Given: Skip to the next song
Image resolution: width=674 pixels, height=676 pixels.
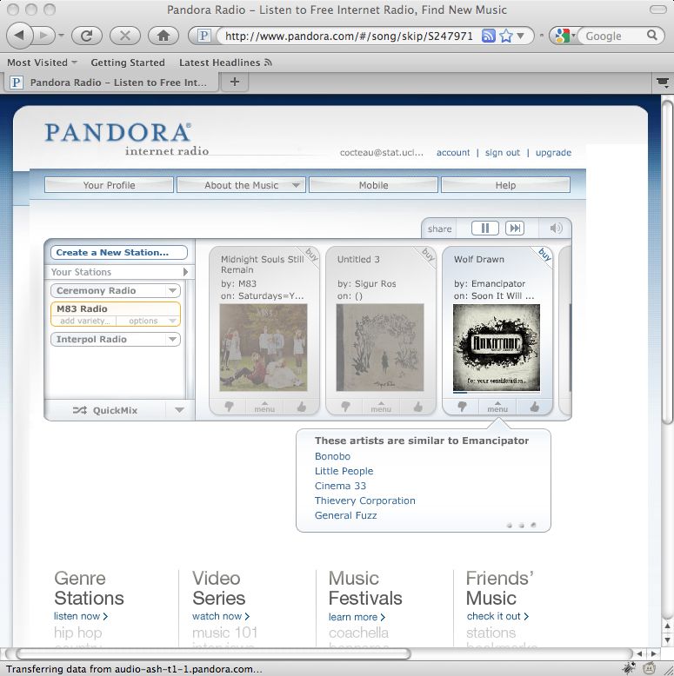Looking at the screenshot, I should pyautogui.click(x=515, y=228).
